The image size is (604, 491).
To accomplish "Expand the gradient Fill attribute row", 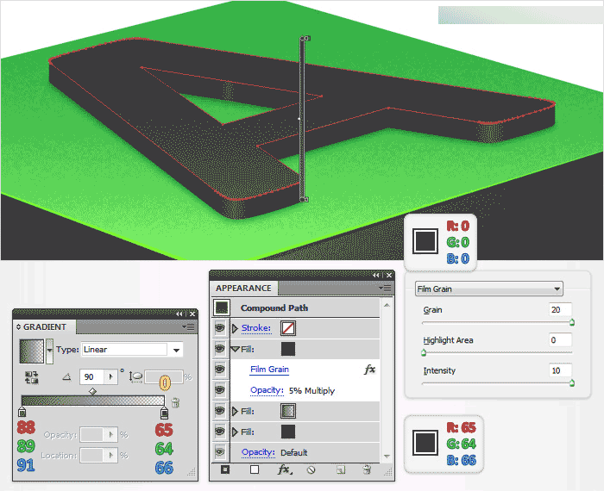I will tap(235, 411).
